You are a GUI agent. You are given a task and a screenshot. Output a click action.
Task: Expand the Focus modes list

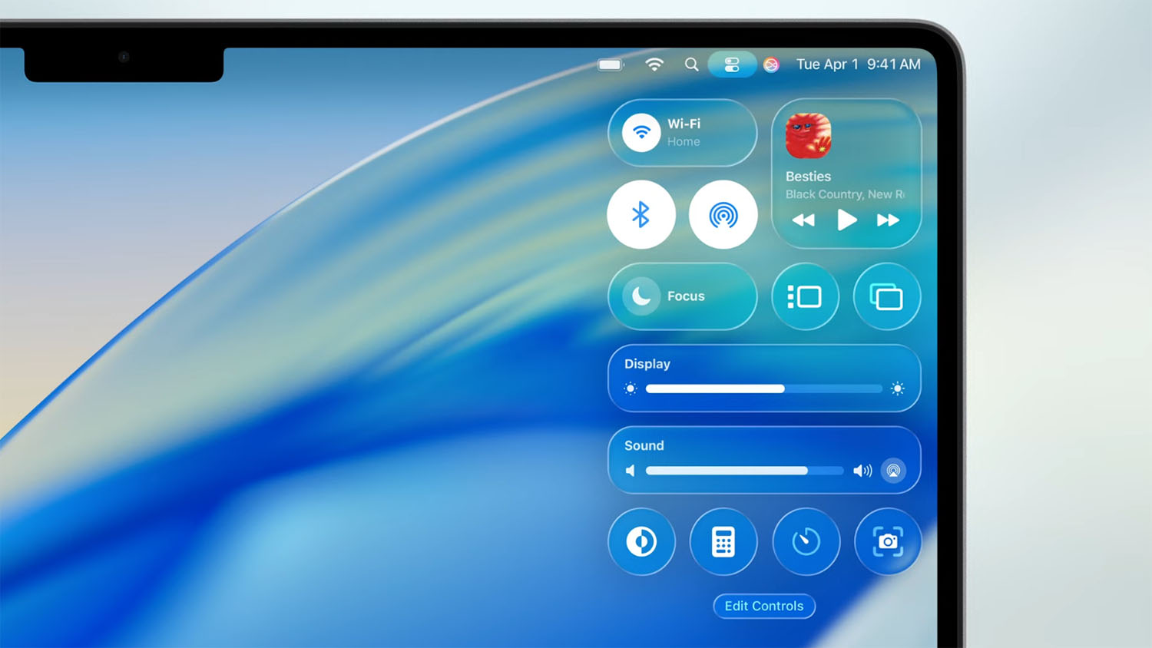(686, 296)
